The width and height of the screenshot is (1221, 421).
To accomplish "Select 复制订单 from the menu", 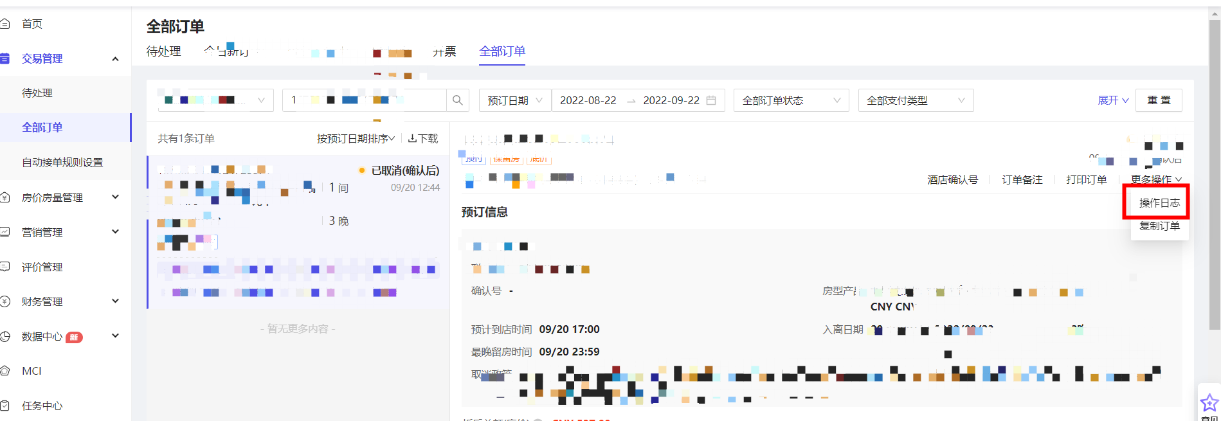I will coord(1159,226).
